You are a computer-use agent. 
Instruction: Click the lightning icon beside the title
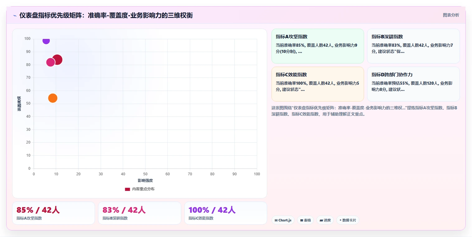pyautogui.click(x=15, y=16)
